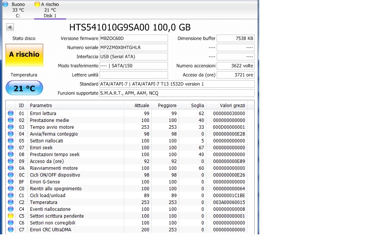
Task: Click the ID column header
Action: tap(22, 106)
